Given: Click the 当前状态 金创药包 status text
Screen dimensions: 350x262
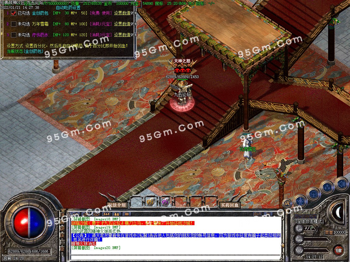Looking at the screenshot, I should coord(25,51).
